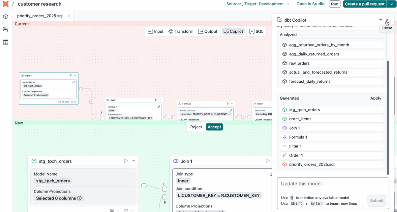Image resolution: width=397 pixels, height=212 pixels.
Task: Click info icon next to Selected 9 columns
Action: click(x=47, y=95)
